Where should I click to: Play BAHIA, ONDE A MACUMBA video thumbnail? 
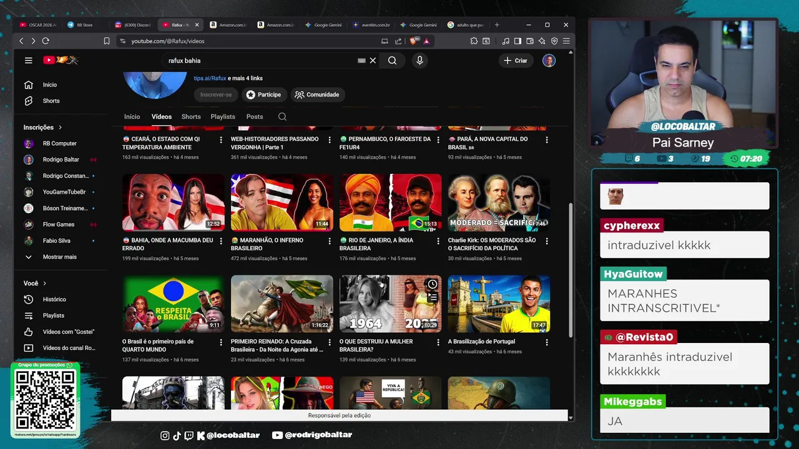(x=174, y=203)
